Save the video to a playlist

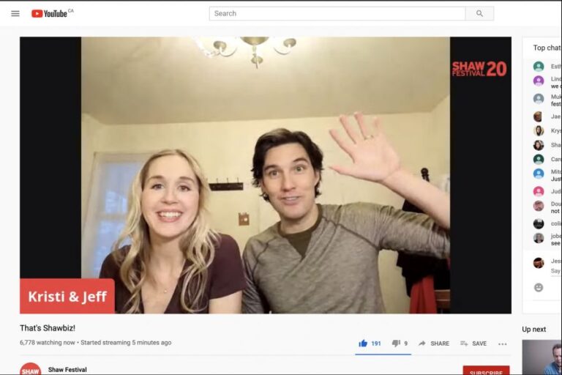(x=473, y=343)
